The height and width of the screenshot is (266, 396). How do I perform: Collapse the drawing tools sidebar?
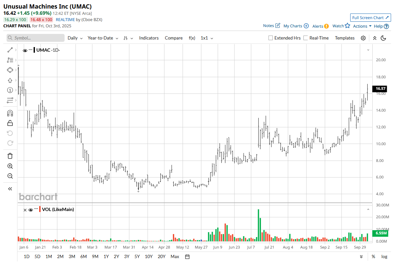[x=10, y=189]
